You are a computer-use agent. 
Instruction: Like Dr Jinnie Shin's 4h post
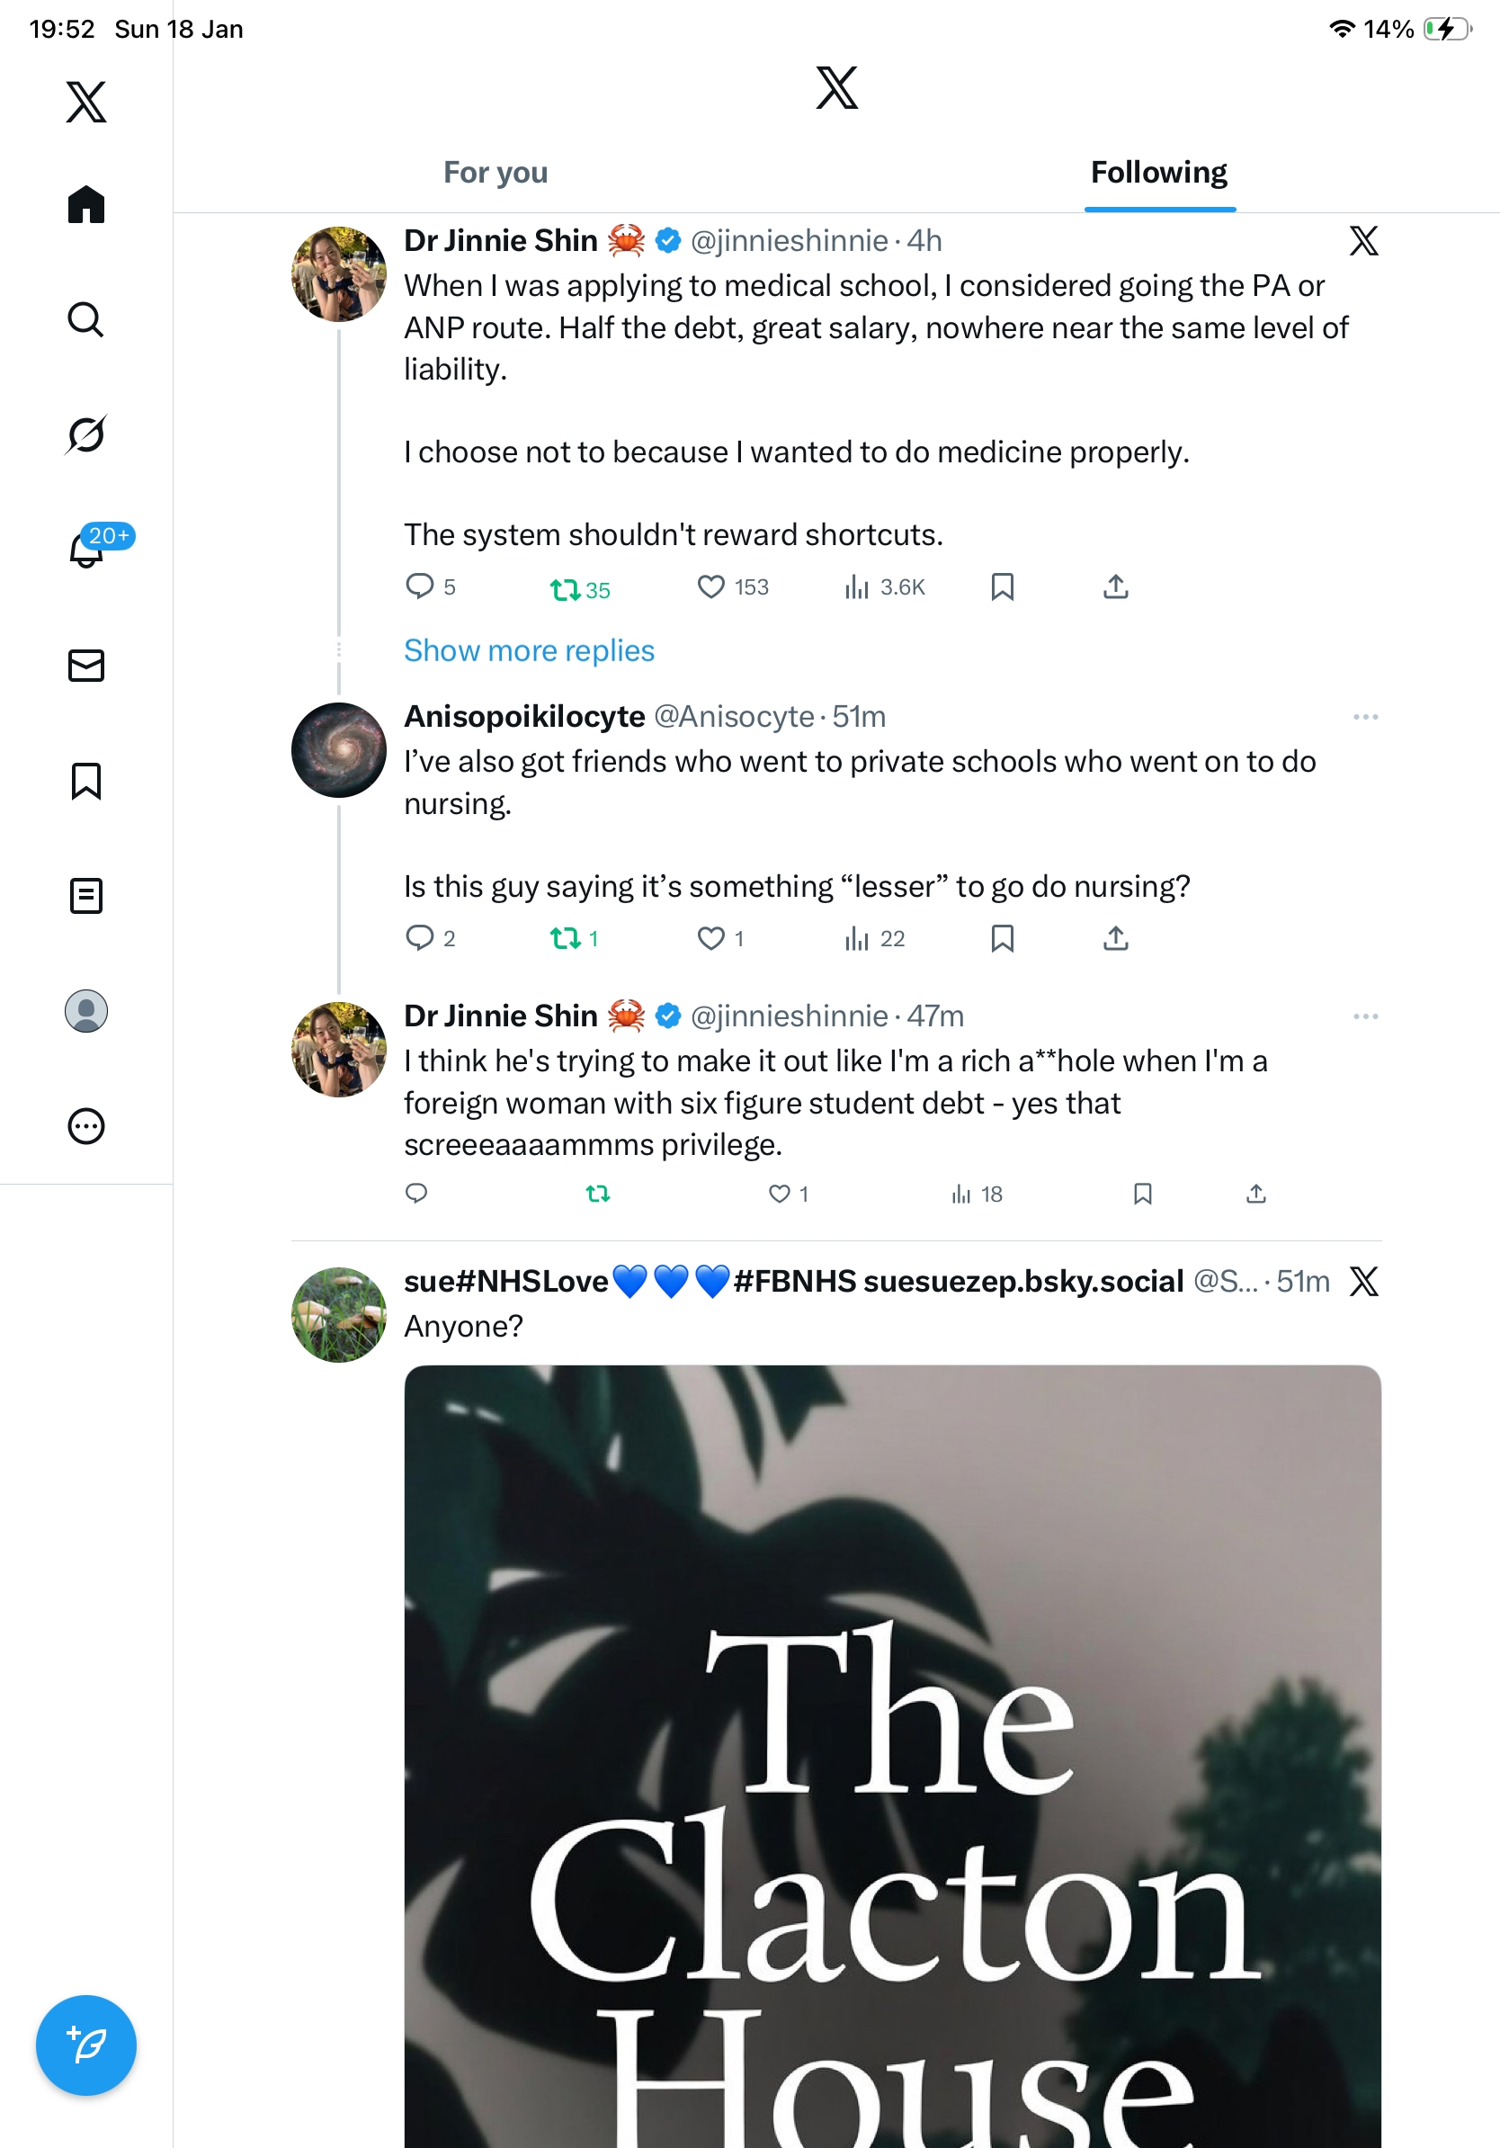point(710,586)
